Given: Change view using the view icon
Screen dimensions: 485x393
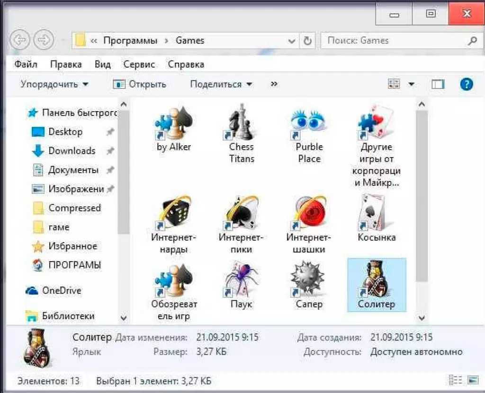Looking at the screenshot, I should [x=394, y=84].
